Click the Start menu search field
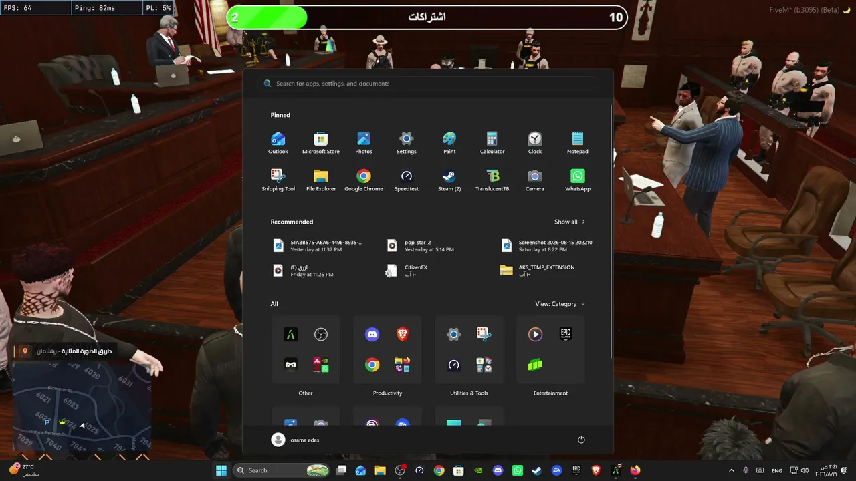 tap(428, 84)
